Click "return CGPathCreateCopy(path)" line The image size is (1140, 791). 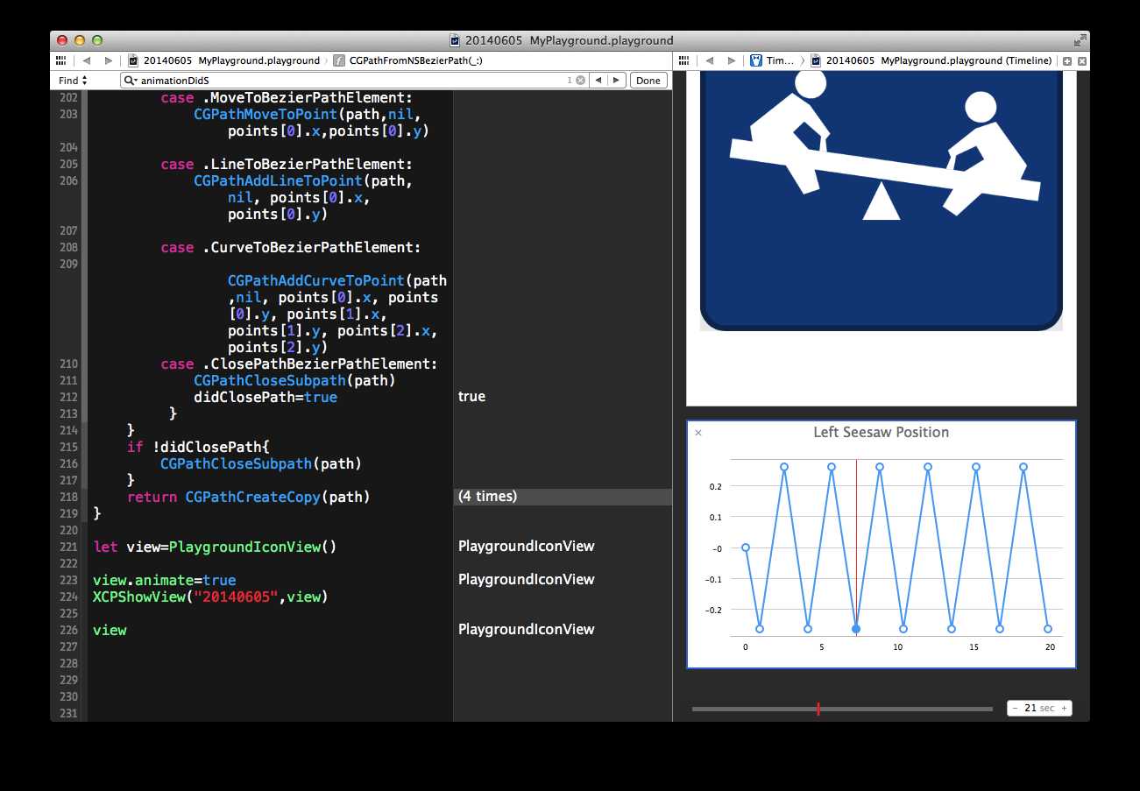[x=249, y=497]
